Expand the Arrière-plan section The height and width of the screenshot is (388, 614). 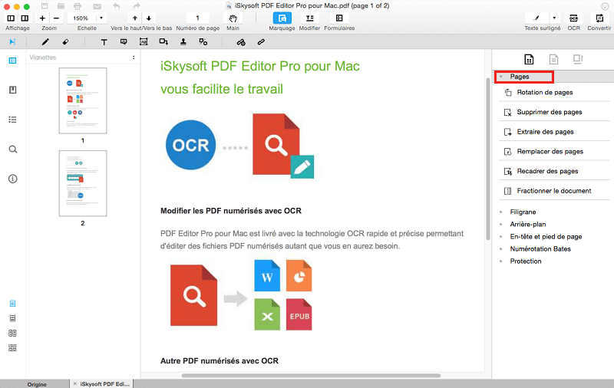(x=501, y=224)
